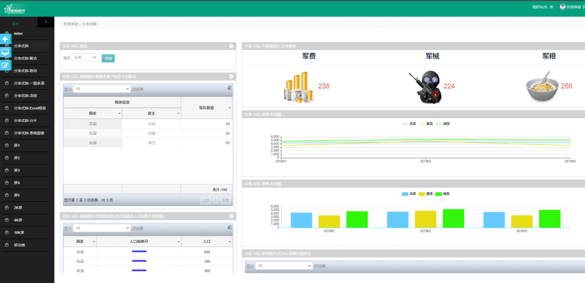
Task: Click the pencil edit floating icon
Action: pos(5,65)
